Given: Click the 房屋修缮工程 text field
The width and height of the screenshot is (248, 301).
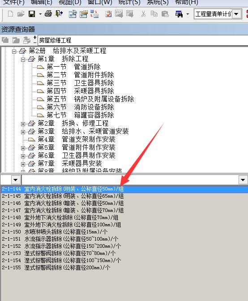Looking at the screenshot, I should coord(143,40).
